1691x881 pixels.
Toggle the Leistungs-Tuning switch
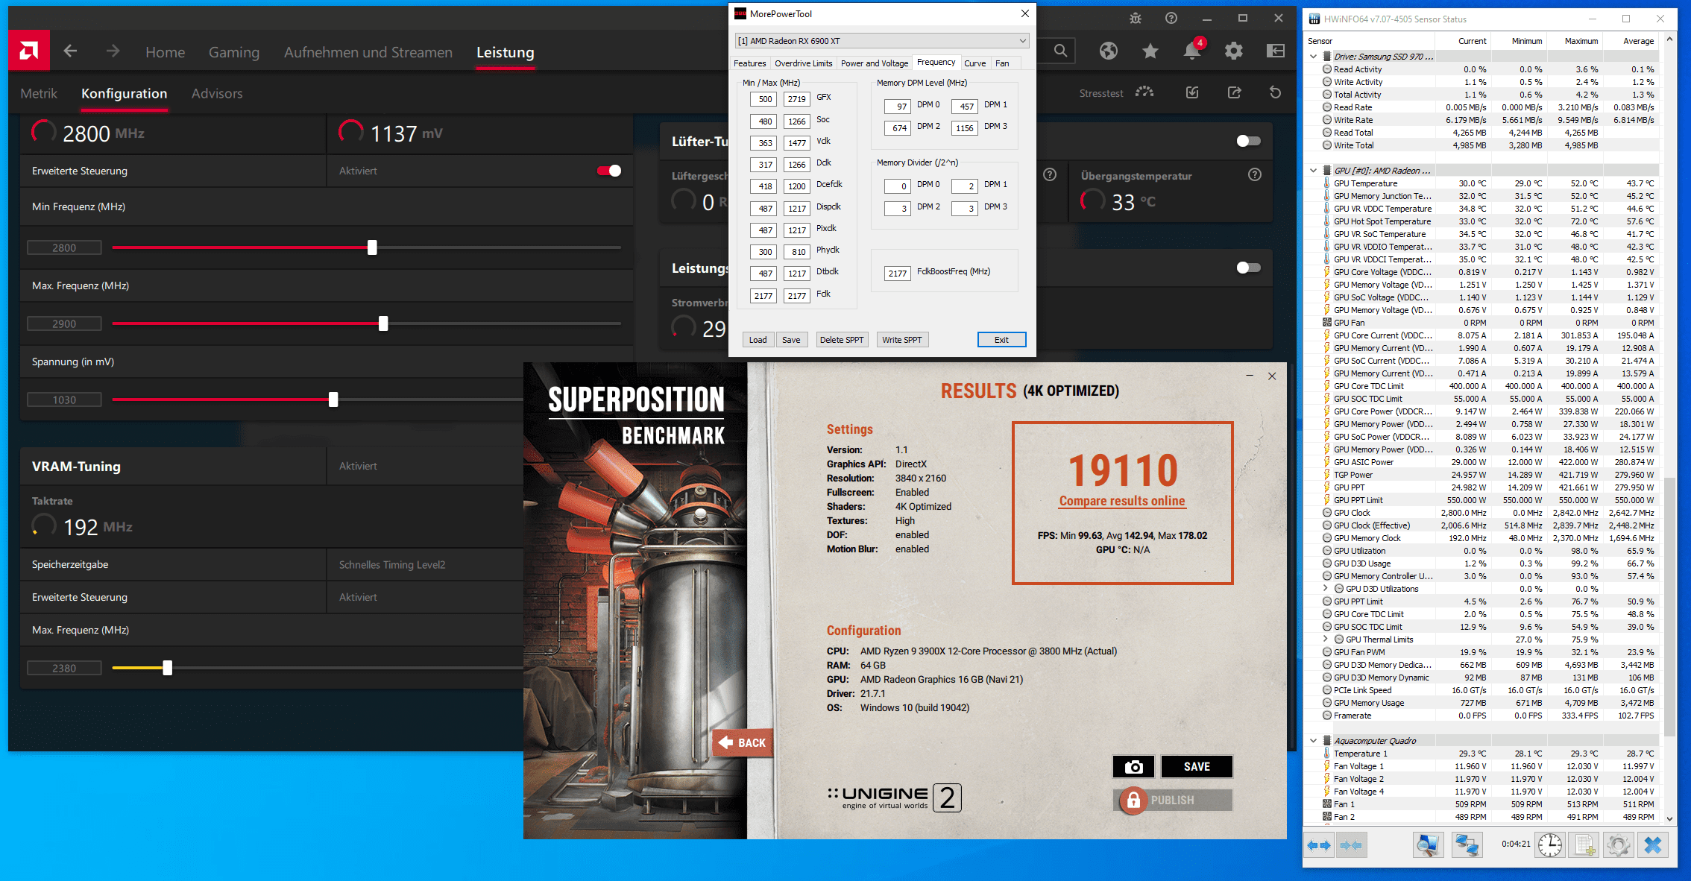tap(1248, 268)
